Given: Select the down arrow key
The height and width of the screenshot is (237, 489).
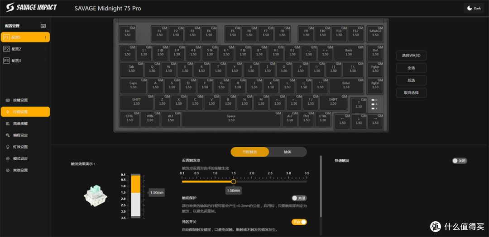Looking at the screenshot, I should [x=359, y=121].
